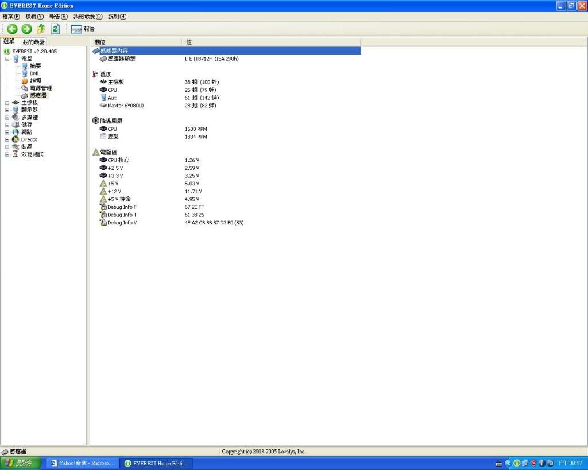Click the 報告 report toolbar button
Image resolution: width=588 pixels, height=470 pixels.
tap(83, 29)
